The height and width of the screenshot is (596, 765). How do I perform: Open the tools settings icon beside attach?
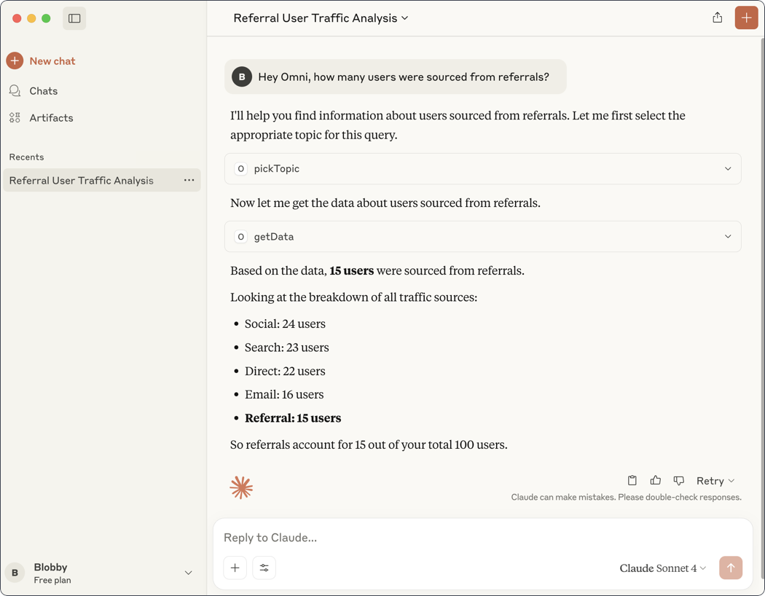pos(264,568)
